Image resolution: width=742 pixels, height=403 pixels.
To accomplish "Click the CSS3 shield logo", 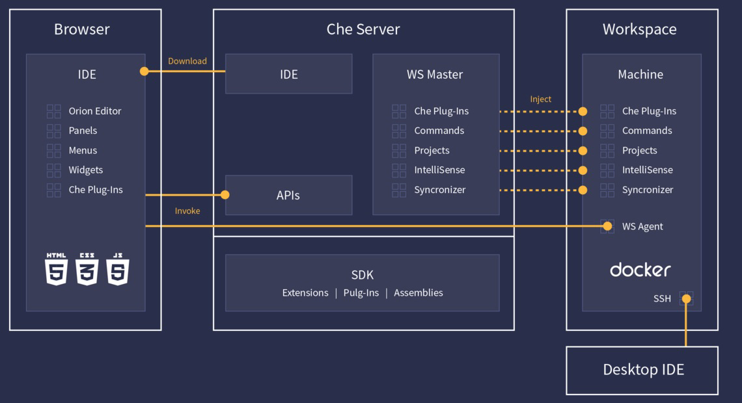I will click(87, 269).
